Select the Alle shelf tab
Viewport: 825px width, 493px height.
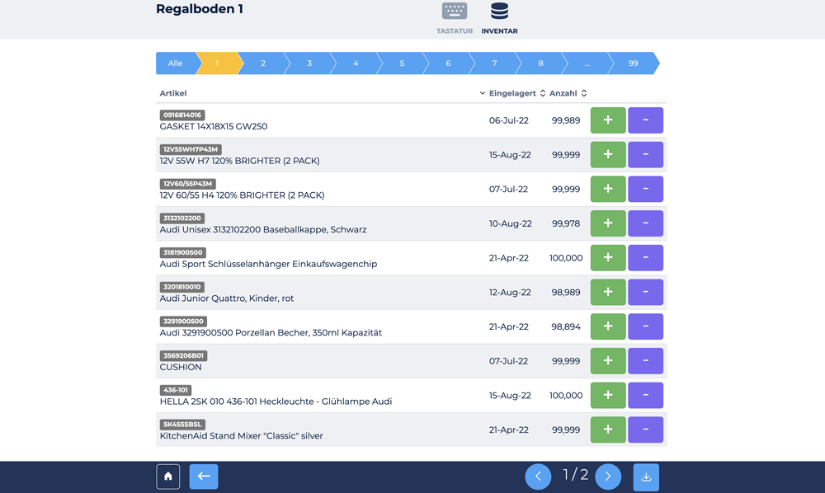[176, 63]
